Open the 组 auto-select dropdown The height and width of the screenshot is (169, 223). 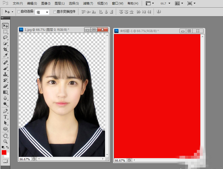pyautogui.click(x=42, y=12)
